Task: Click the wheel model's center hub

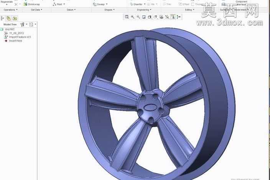Action: [x=150, y=108]
